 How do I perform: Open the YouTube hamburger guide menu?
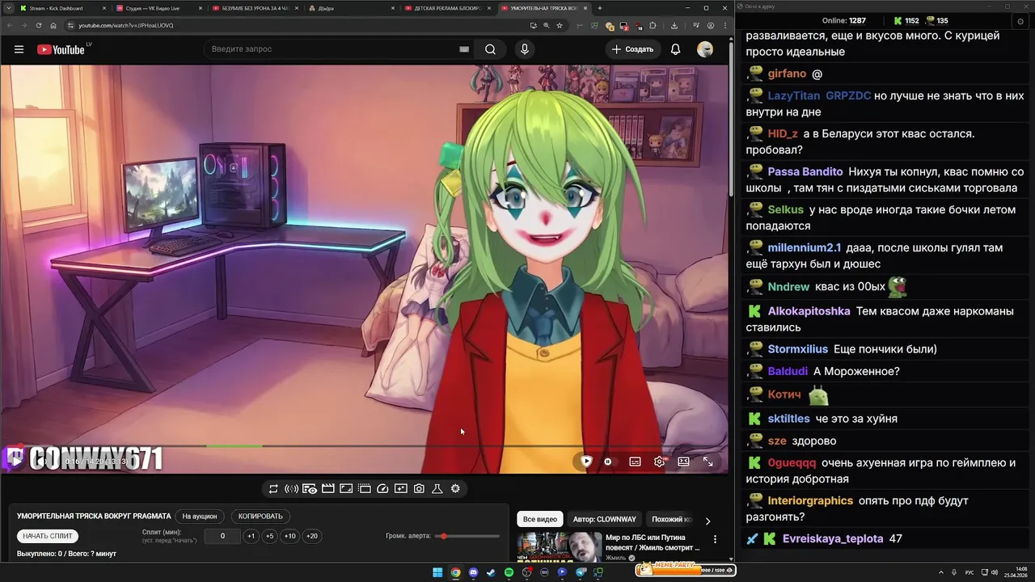coord(19,49)
